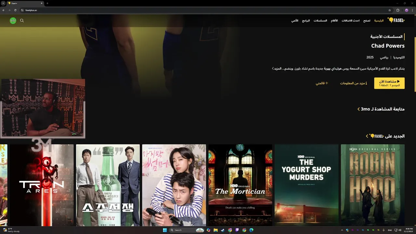Open the clock showing 8:08 PM
This screenshot has width=416, height=234.
pyautogui.click(x=408, y=230)
